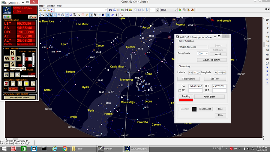Open Refresh rate 1000 dropdown
This screenshot has height=152, width=270.
[207, 54]
